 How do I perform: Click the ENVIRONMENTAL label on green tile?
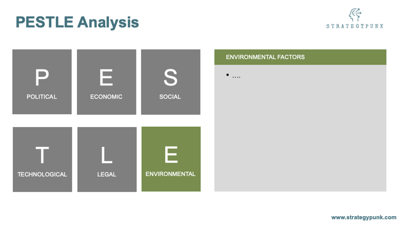click(171, 174)
